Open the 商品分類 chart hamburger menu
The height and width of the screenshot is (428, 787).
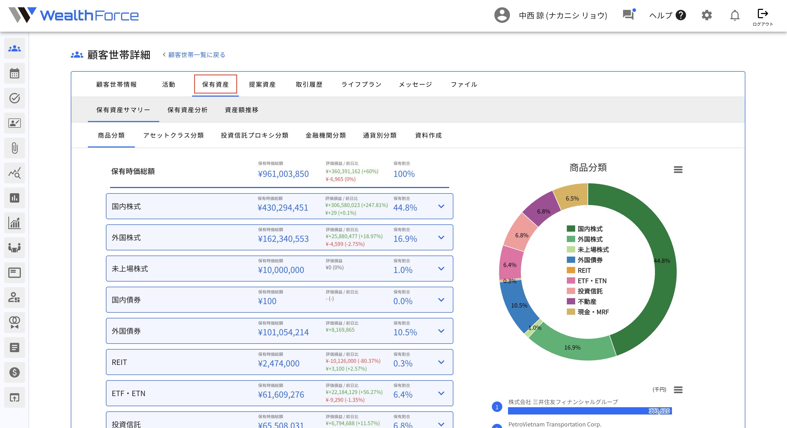pos(678,170)
